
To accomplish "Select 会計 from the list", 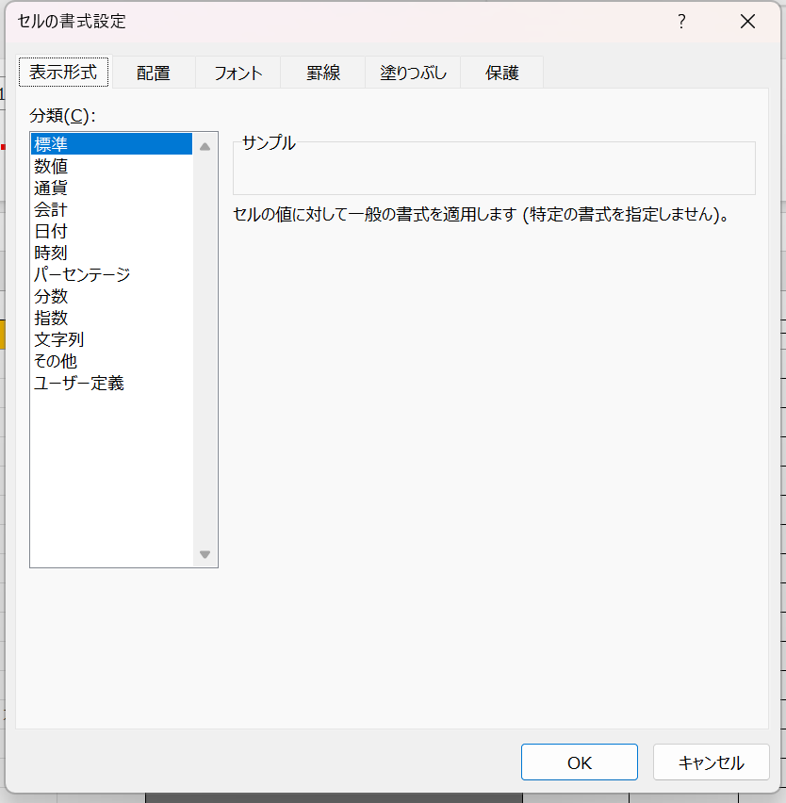I will 51,209.
